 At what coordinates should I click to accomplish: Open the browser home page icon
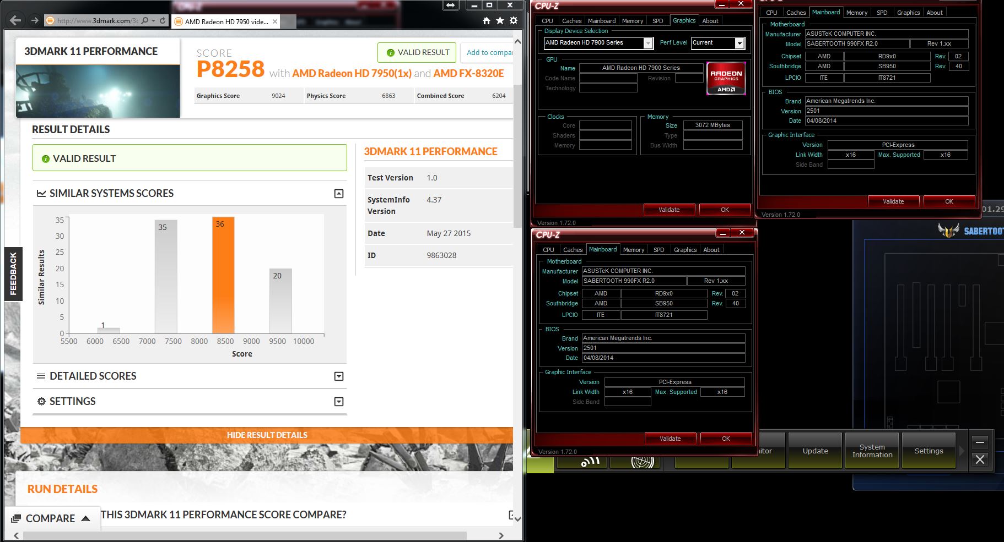click(486, 21)
